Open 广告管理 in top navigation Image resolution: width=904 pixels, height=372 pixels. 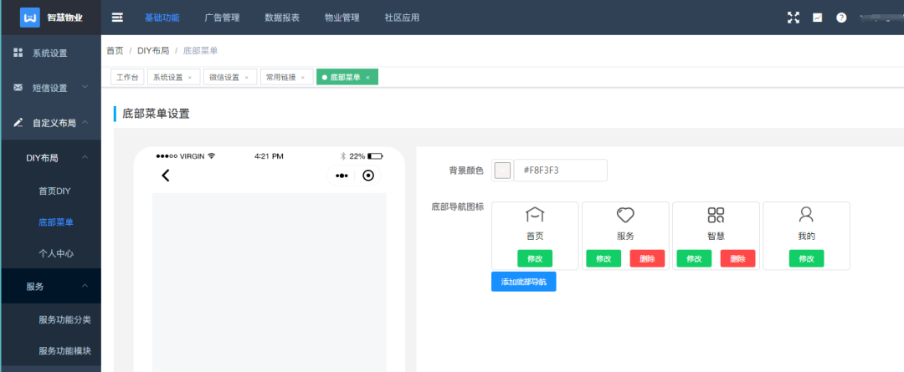pyautogui.click(x=222, y=18)
